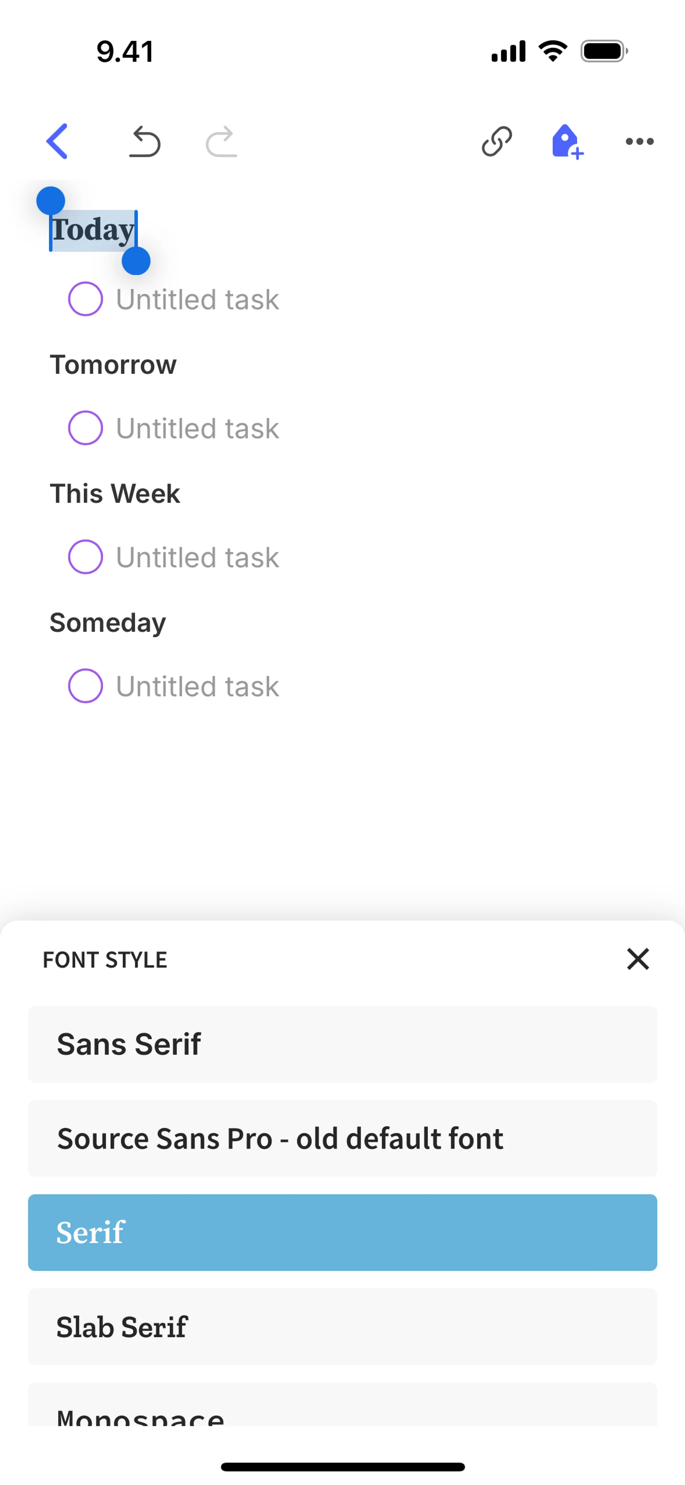Choose the Monospace font option

(342, 1409)
